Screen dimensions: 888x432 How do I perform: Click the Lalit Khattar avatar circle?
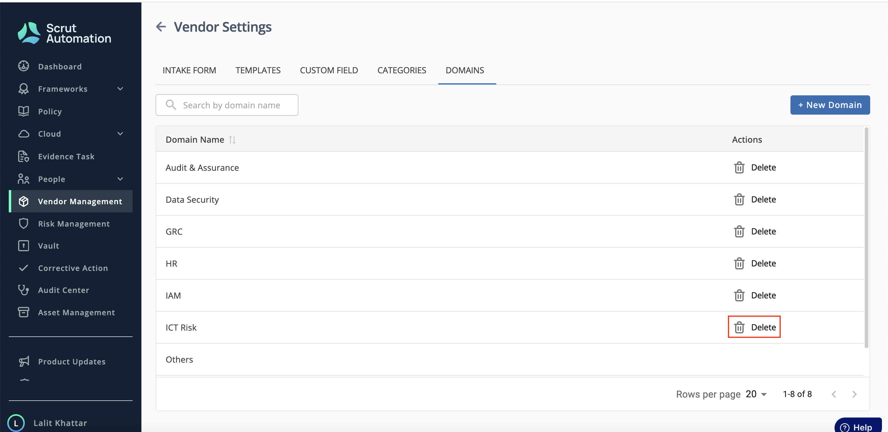[16, 423]
